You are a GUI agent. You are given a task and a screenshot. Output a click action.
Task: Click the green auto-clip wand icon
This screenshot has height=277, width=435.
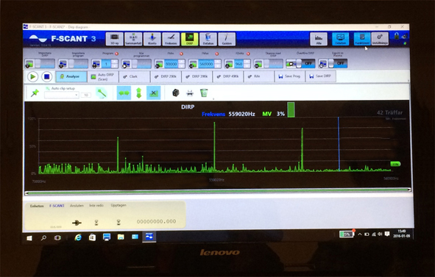pos(102,93)
